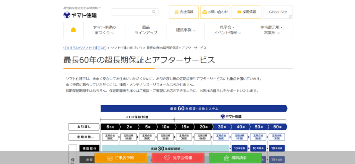Click the 採用情報 briefcase icon
The height and width of the screenshot is (164, 355).
coord(239,12)
